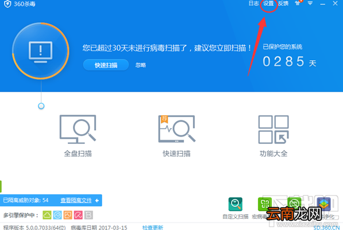The height and width of the screenshot is (230, 343).
Task: Click the pink QVM engine icon
Action: point(78,215)
